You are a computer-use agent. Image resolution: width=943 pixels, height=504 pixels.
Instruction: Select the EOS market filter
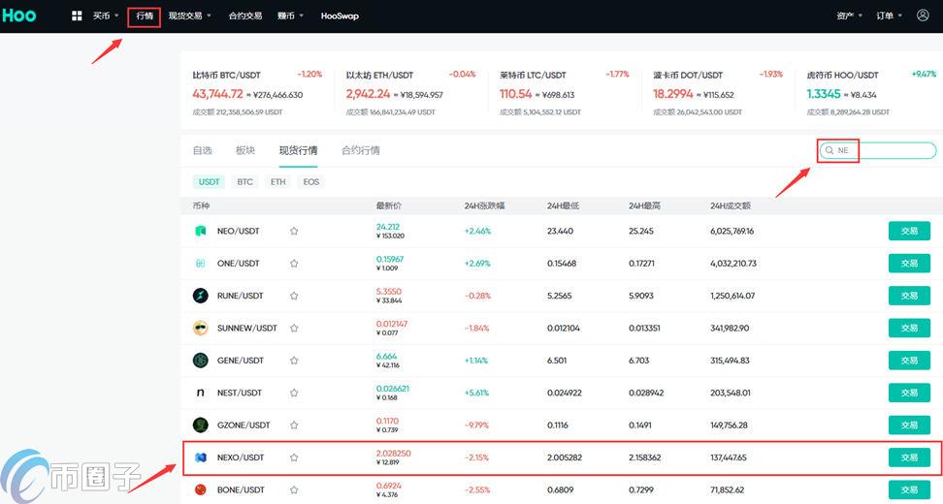tap(310, 181)
